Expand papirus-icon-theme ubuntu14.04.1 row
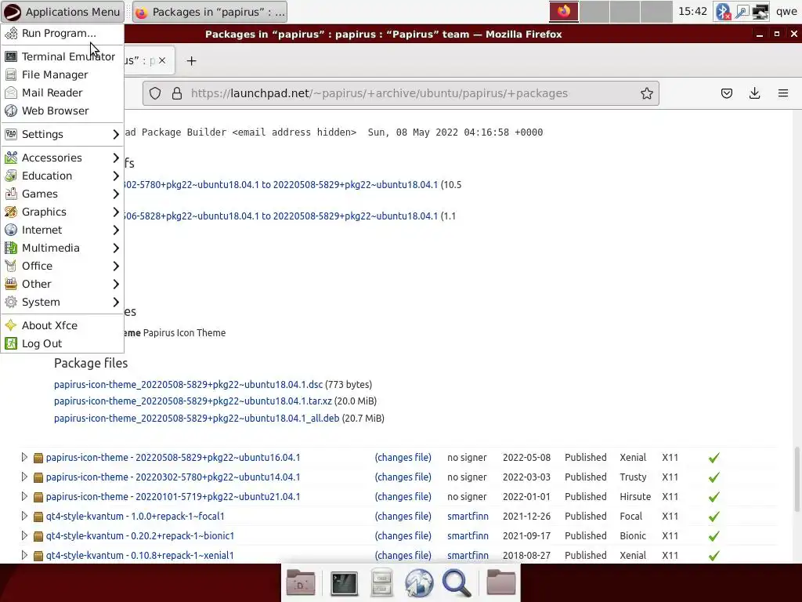This screenshot has height=602, width=802. pos(24,477)
